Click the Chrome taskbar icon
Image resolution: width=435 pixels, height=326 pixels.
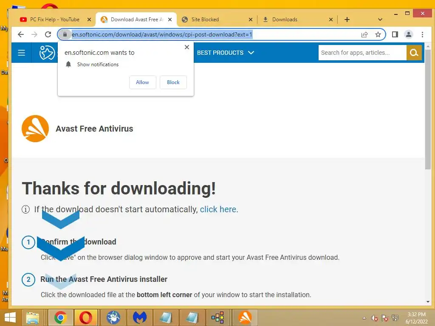click(60, 318)
